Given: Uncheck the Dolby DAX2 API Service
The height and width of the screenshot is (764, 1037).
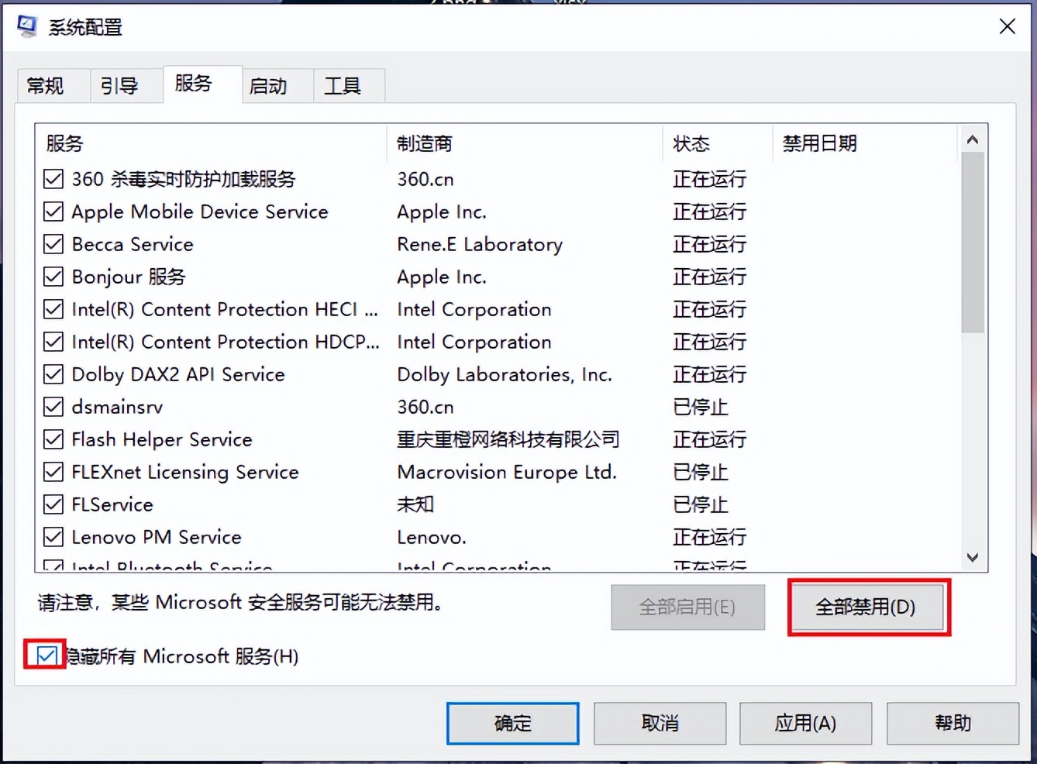Looking at the screenshot, I should pos(53,374).
